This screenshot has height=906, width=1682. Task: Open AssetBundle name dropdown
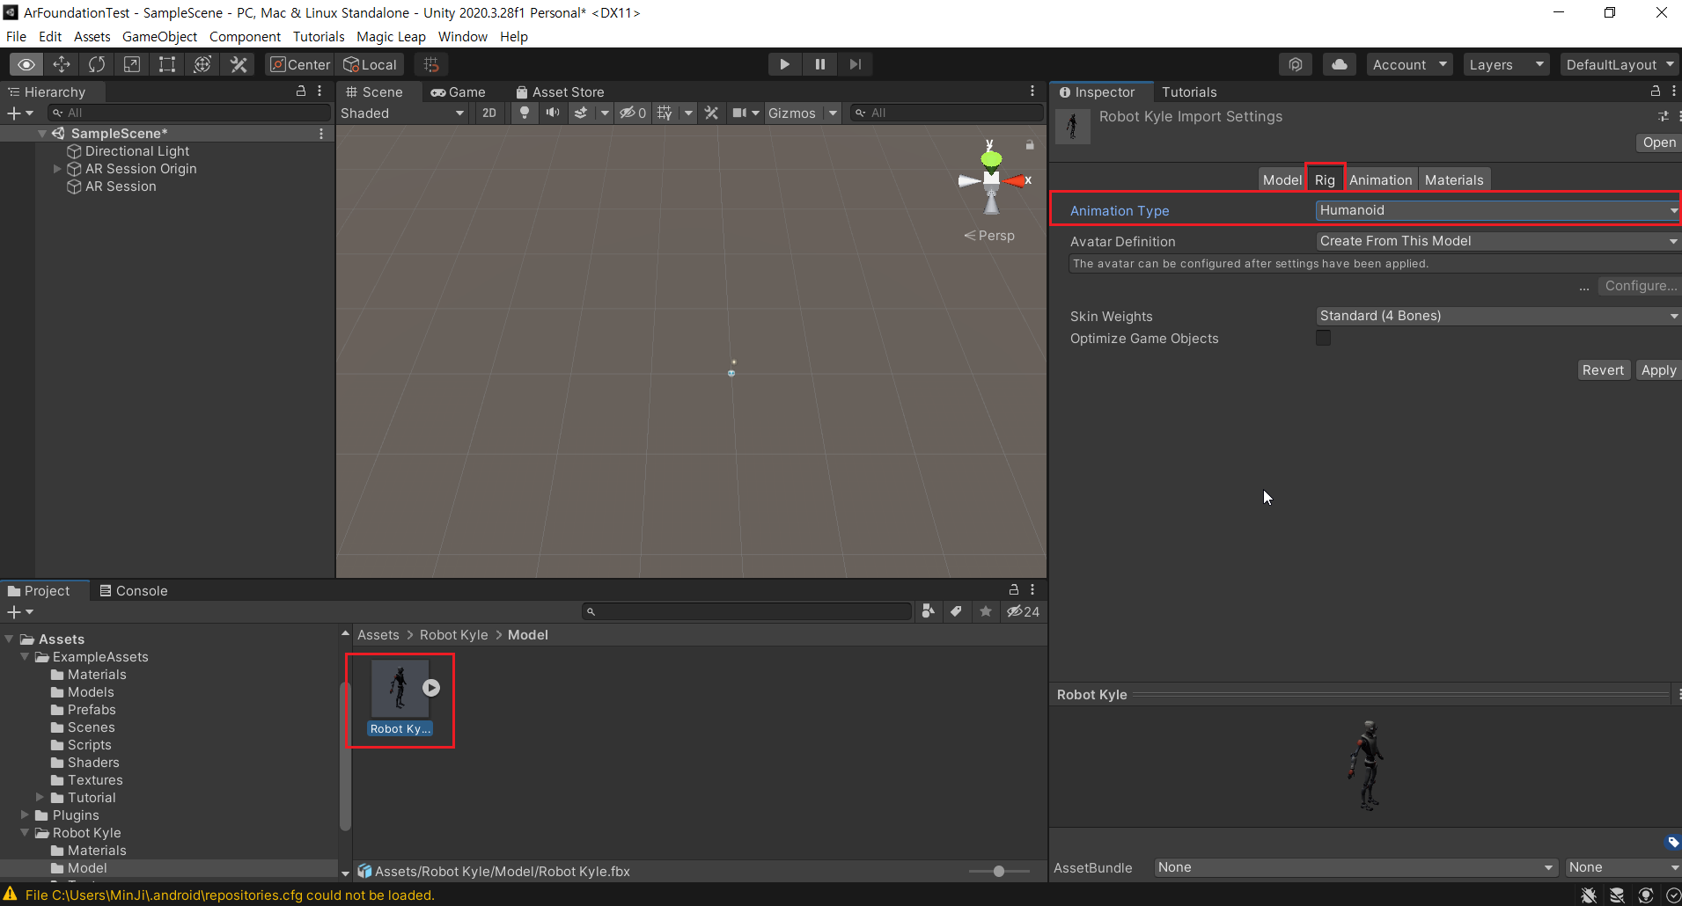(x=1355, y=867)
